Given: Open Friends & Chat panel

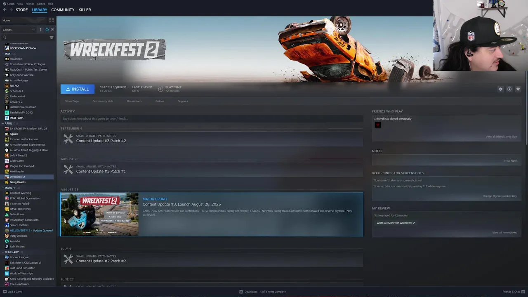Looking at the screenshot, I should pyautogui.click(x=513, y=292).
